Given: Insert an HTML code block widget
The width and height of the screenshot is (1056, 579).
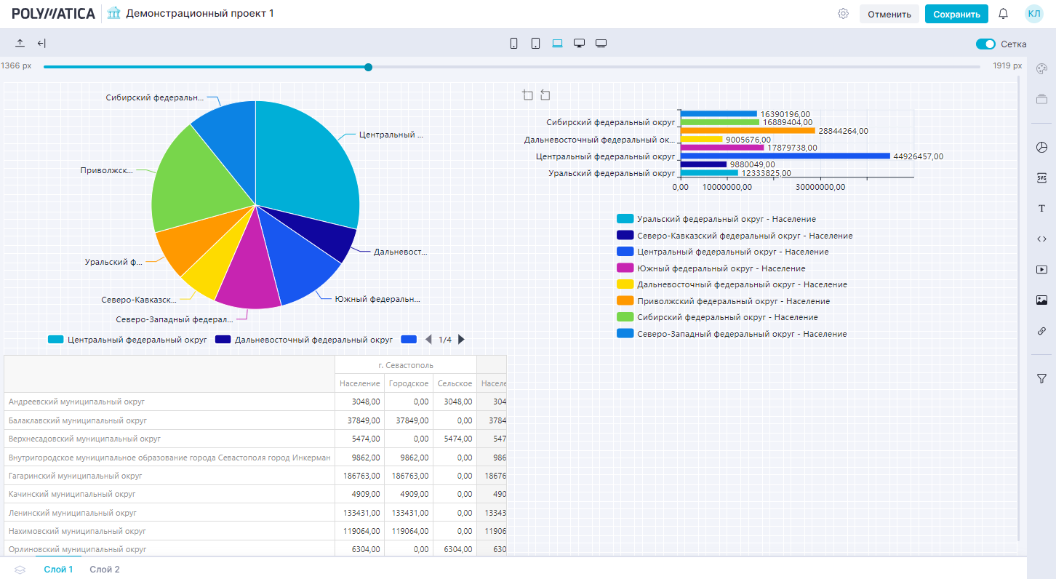Looking at the screenshot, I should coord(1041,239).
